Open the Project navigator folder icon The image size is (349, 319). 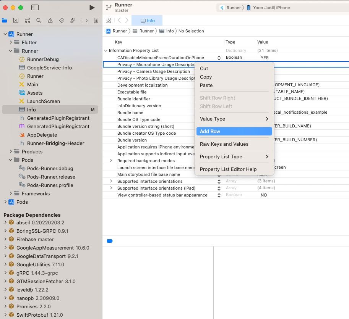point(5,21)
